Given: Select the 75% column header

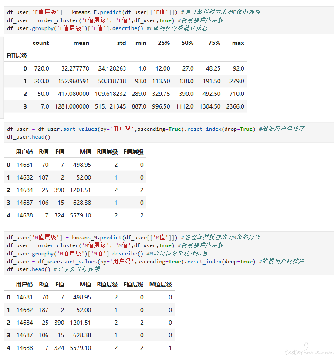Looking at the screenshot, I should point(214,43).
